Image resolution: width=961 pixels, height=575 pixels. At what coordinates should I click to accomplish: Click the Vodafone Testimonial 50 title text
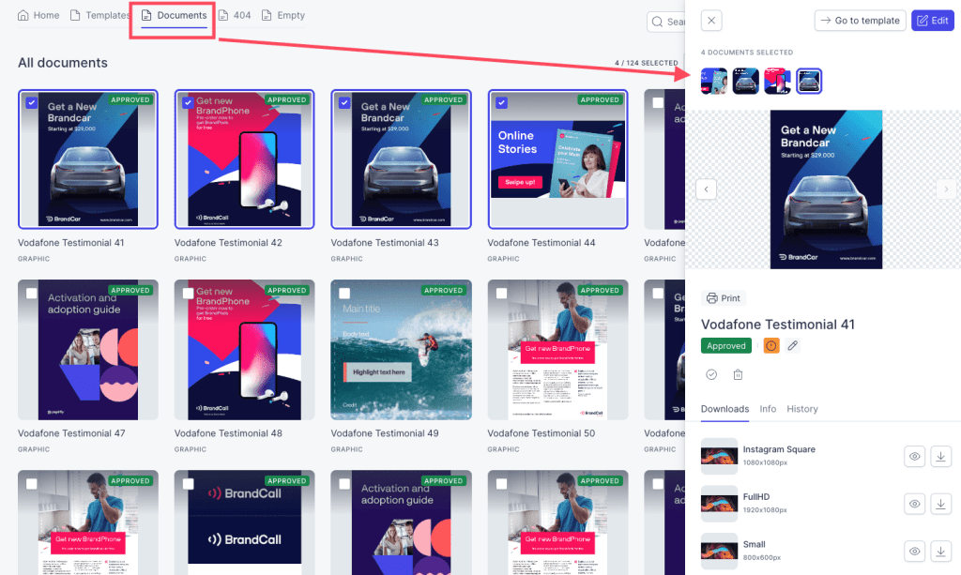(x=542, y=433)
